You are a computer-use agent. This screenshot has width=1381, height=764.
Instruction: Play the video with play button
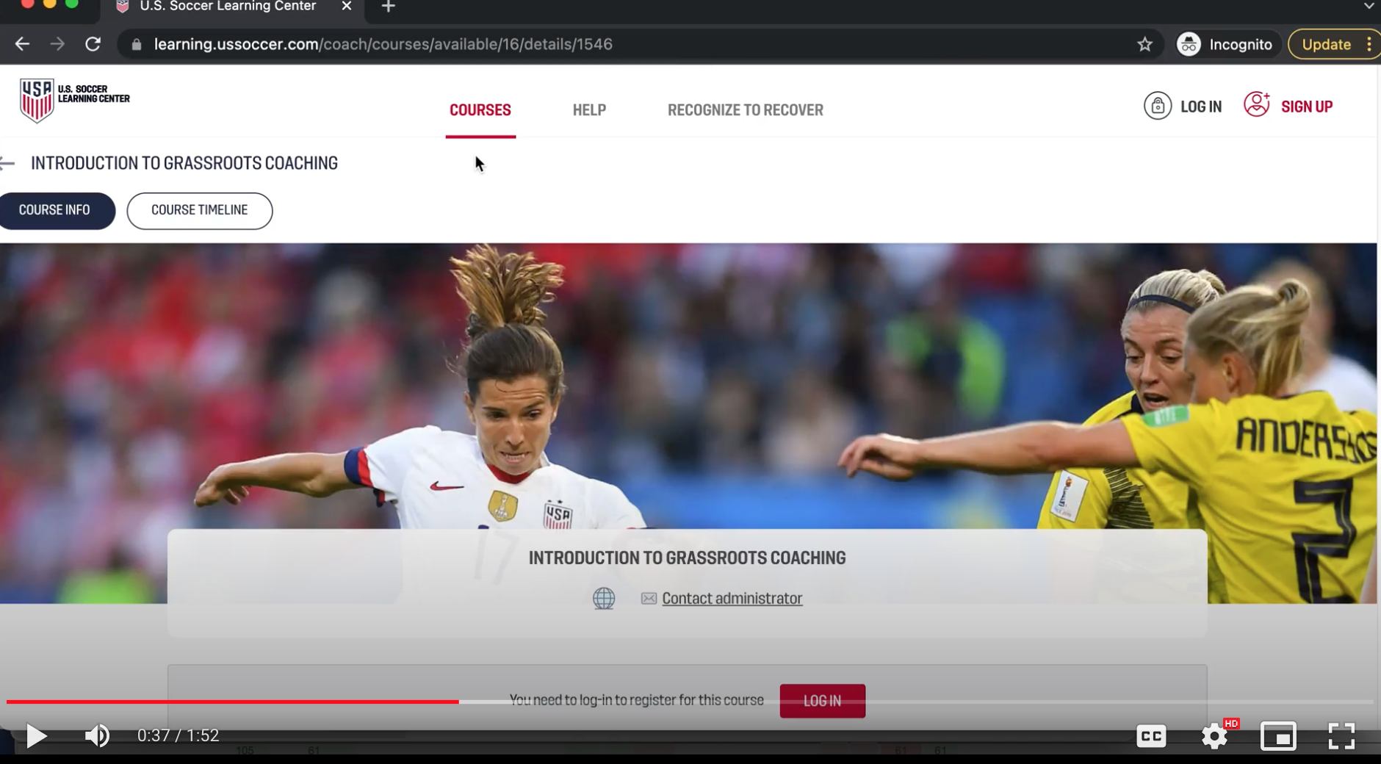pyautogui.click(x=36, y=735)
